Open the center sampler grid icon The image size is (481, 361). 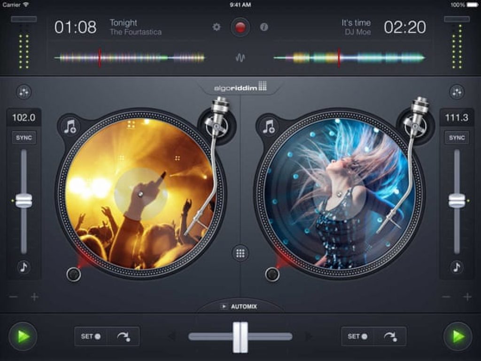coord(240,253)
